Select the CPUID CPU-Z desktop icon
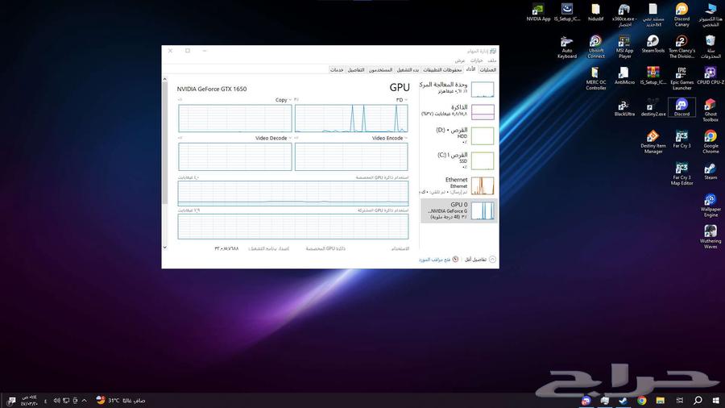This screenshot has height=408, width=725. 710,76
